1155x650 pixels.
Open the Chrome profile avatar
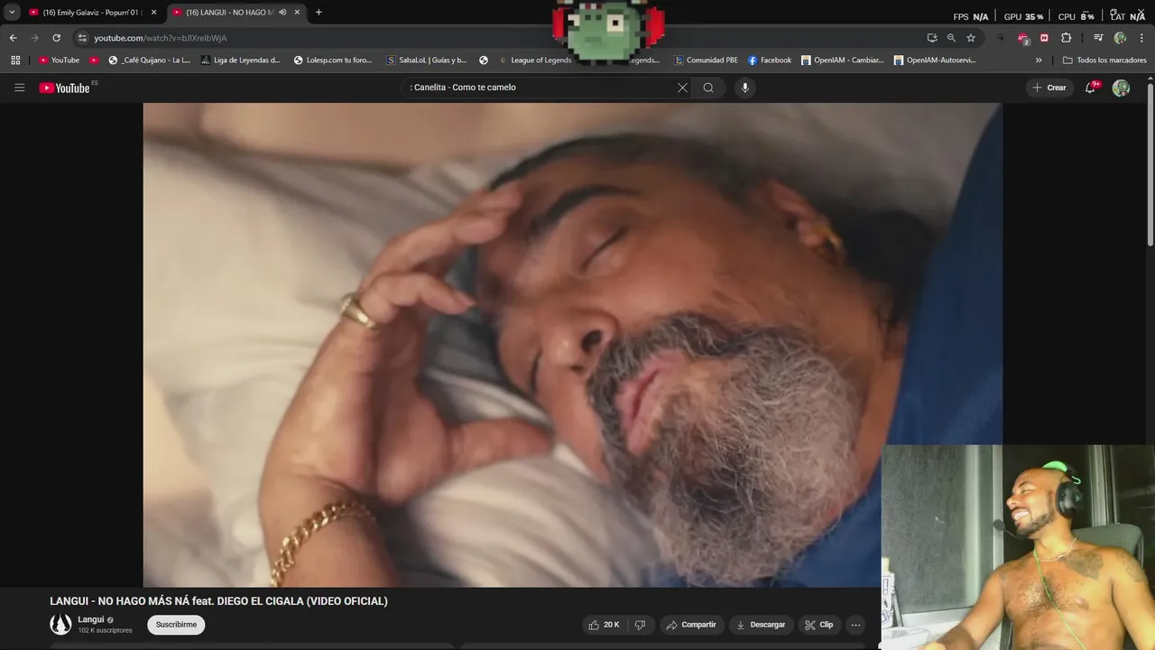click(1120, 38)
